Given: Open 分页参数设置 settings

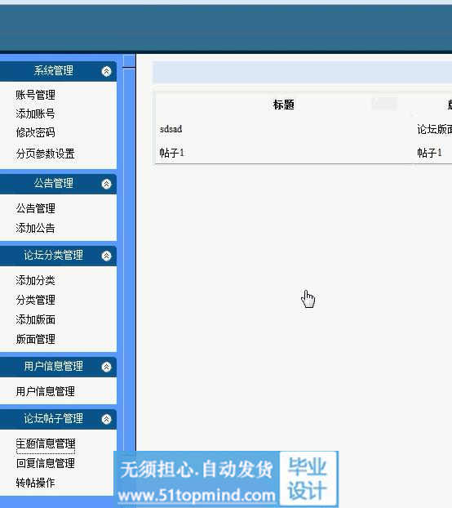Looking at the screenshot, I should point(46,154).
